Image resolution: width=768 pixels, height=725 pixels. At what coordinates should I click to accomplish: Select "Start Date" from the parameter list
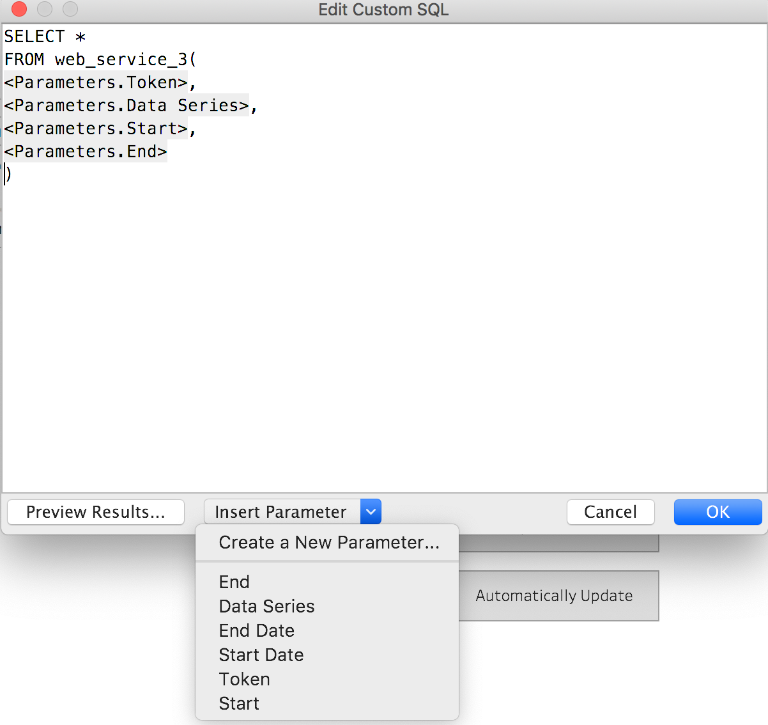[261, 655]
